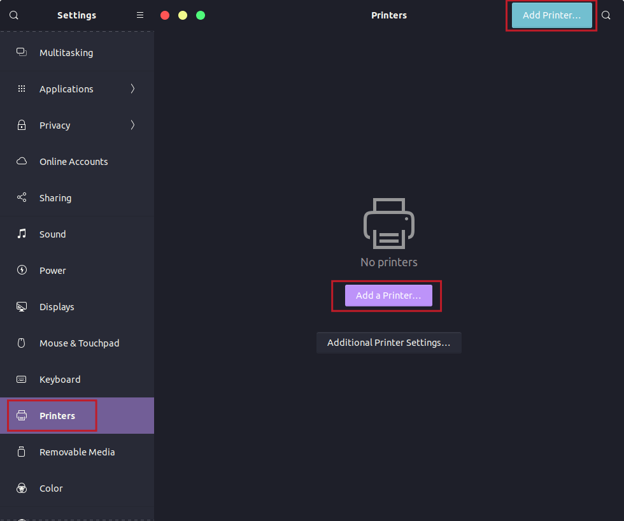
Task: Click the Add Printer button in header
Action: coord(551,15)
